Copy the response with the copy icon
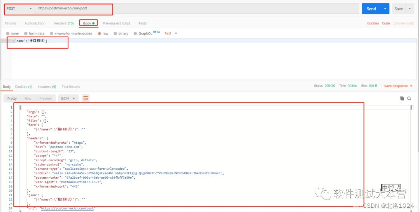The height and width of the screenshot is (212, 420). pos(402,98)
